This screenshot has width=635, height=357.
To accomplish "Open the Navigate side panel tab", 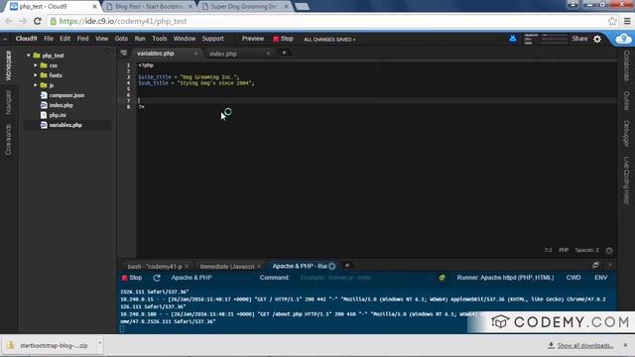I will click(9, 102).
